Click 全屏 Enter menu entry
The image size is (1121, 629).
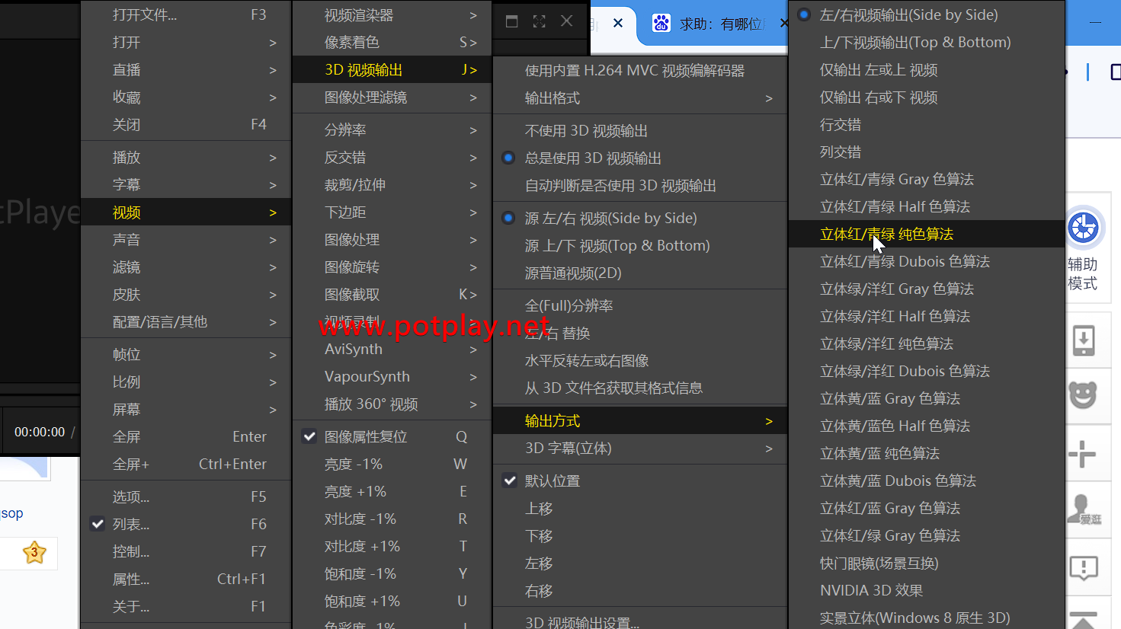tap(186, 437)
